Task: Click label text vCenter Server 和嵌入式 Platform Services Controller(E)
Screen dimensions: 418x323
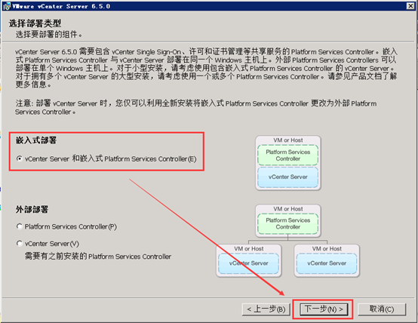Action: coord(111,158)
